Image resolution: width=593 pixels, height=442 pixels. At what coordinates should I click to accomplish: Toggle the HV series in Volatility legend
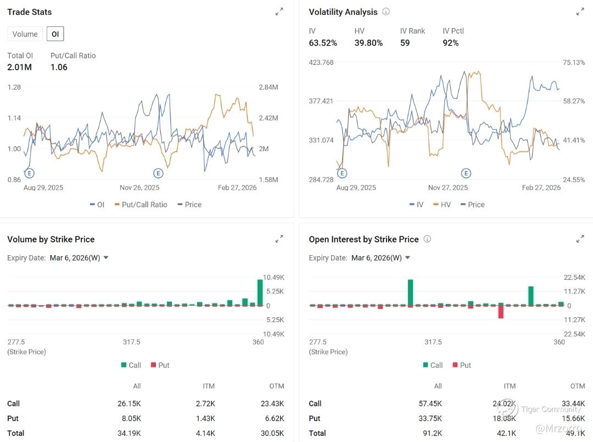pyautogui.click(x=443, y=205)
